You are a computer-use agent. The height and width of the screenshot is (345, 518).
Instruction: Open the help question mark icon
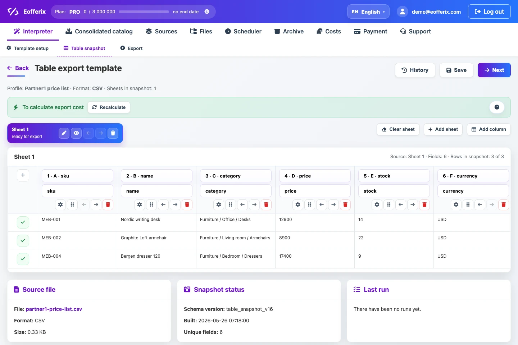(497, 107)
